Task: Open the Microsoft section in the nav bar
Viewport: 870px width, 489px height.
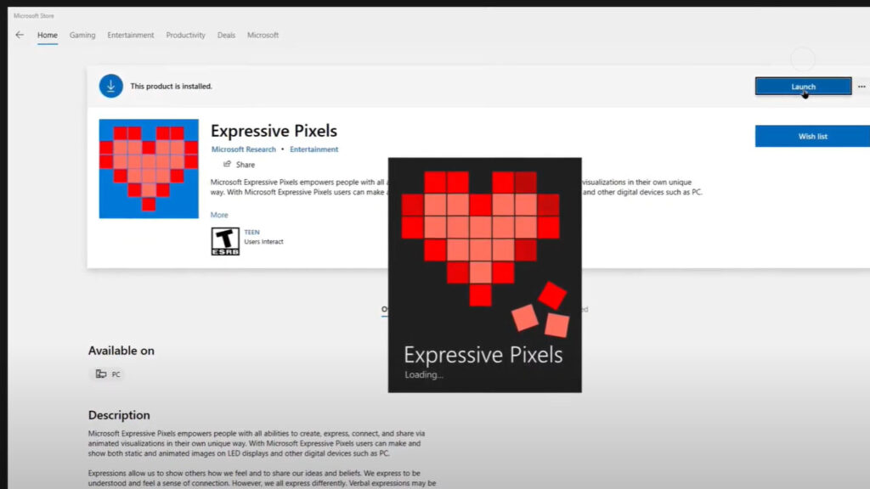Action: click(263, 35)
